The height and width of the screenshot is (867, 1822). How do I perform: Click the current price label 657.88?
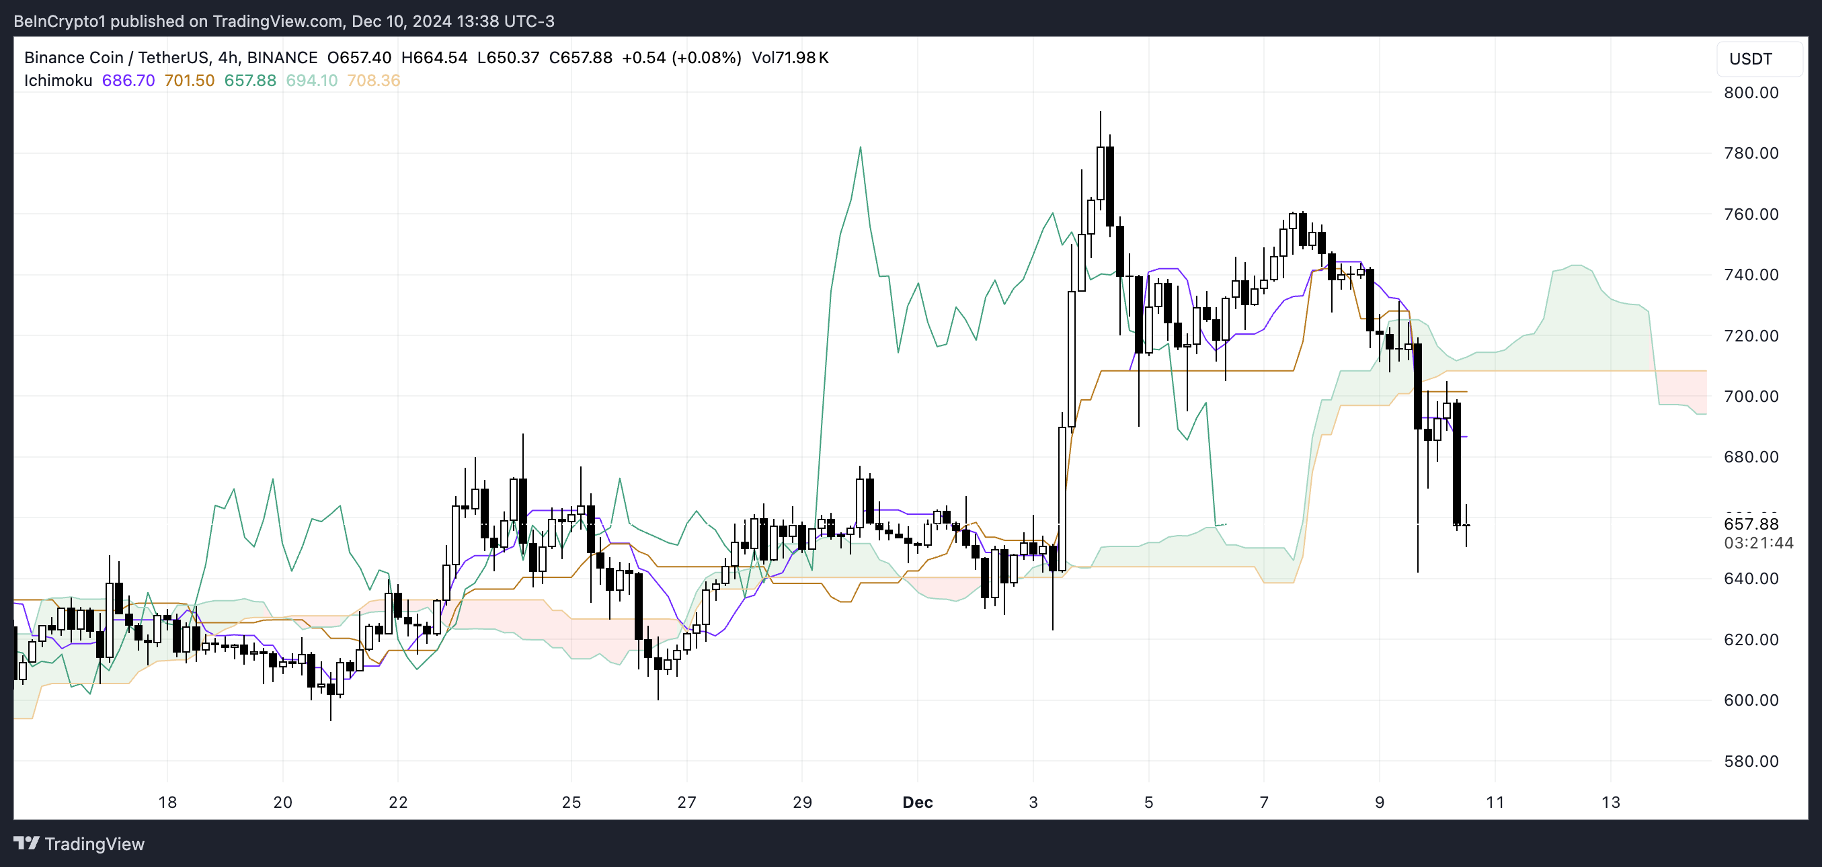(1751, 524)
